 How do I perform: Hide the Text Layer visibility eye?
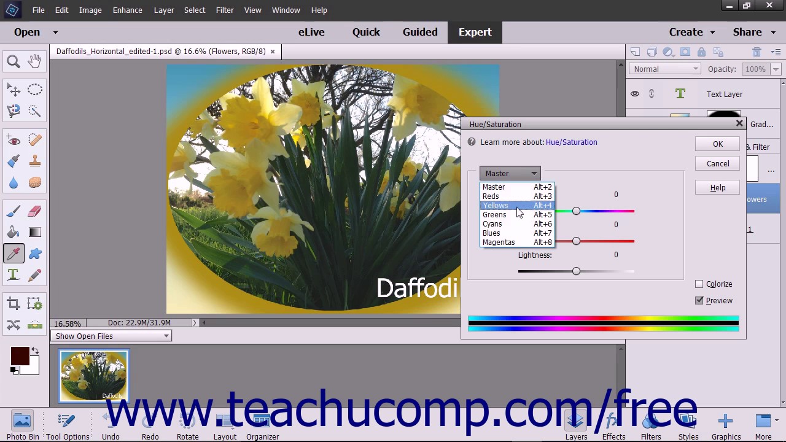[635, 94]
